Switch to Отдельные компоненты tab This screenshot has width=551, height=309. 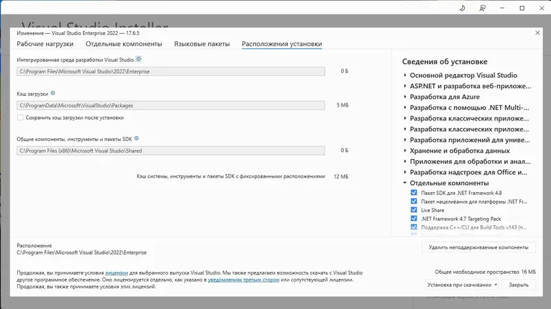click(x=124, y=44)
